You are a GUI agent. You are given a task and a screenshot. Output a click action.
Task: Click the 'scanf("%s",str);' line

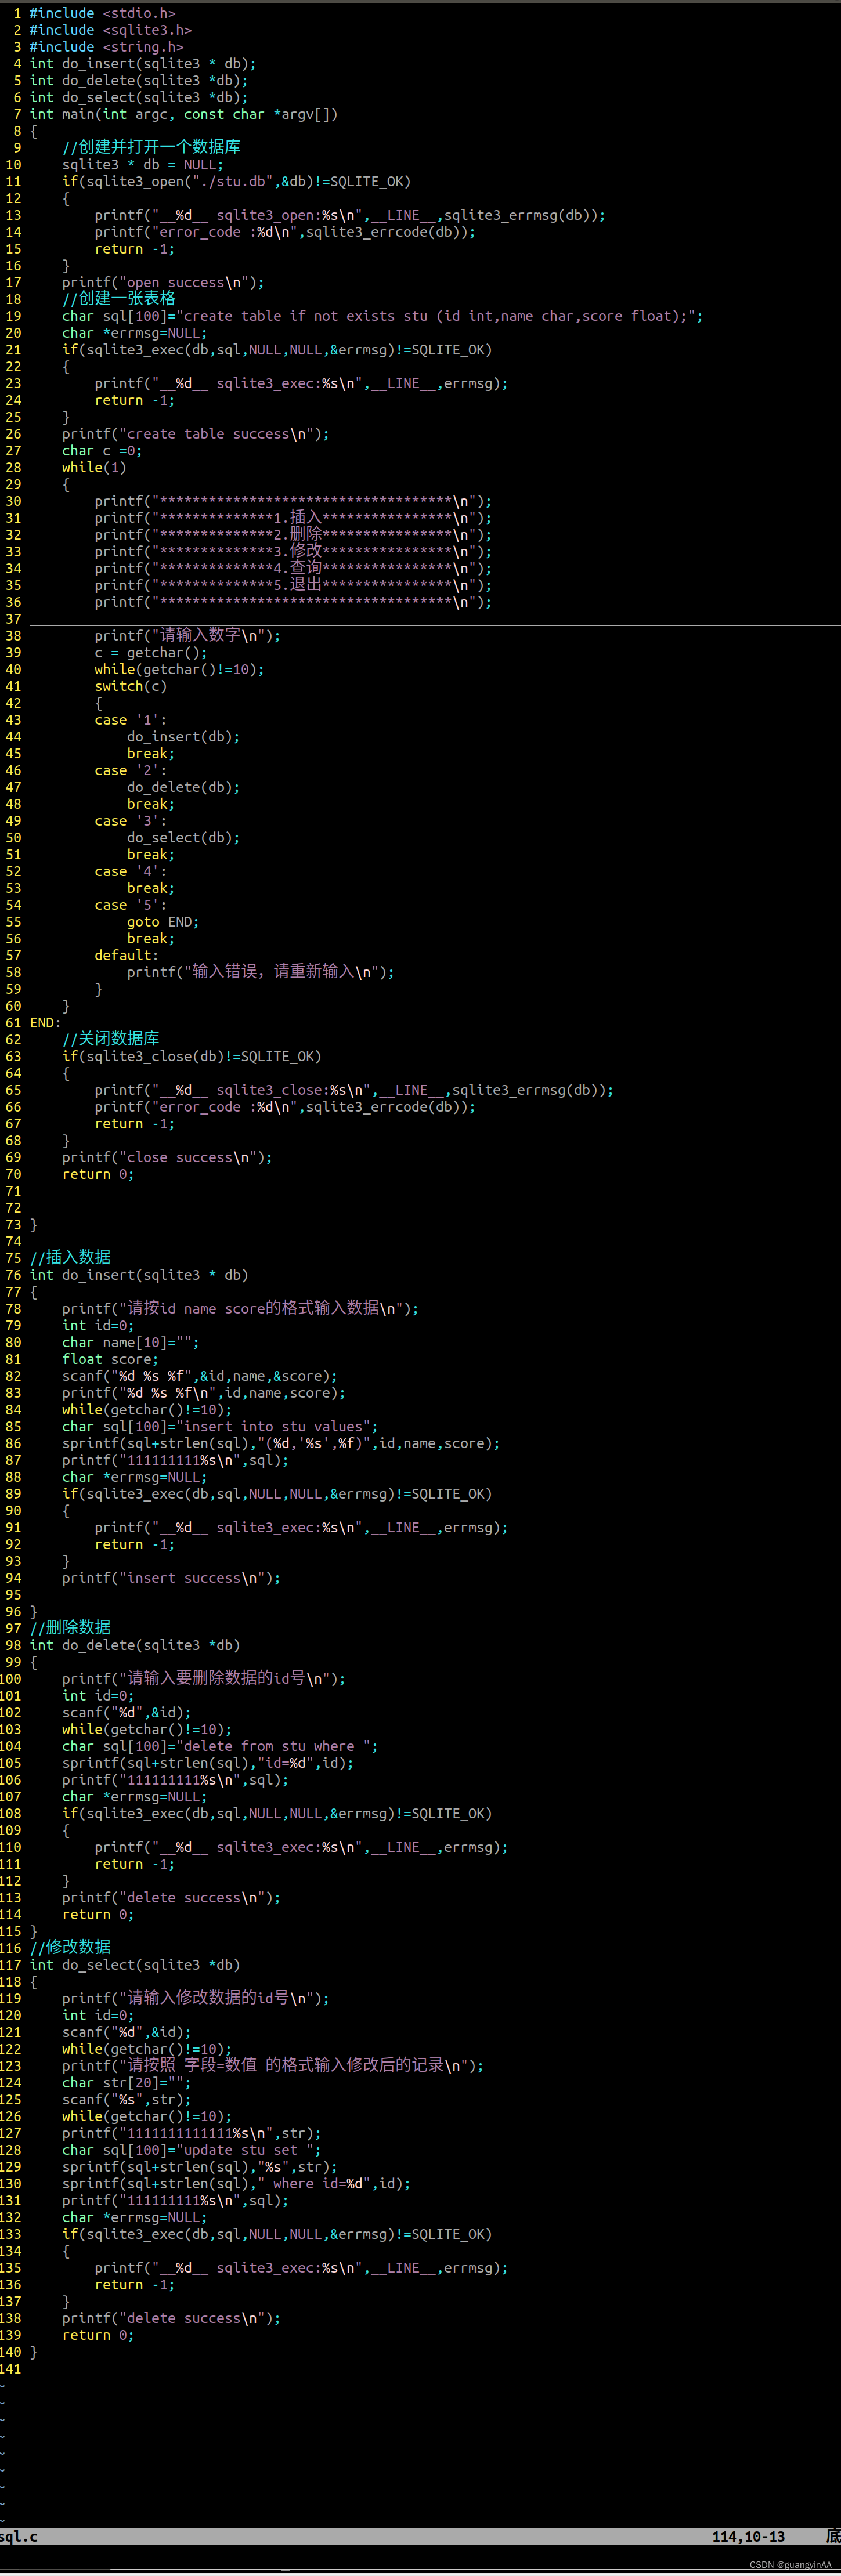(x=127, y=2100)
